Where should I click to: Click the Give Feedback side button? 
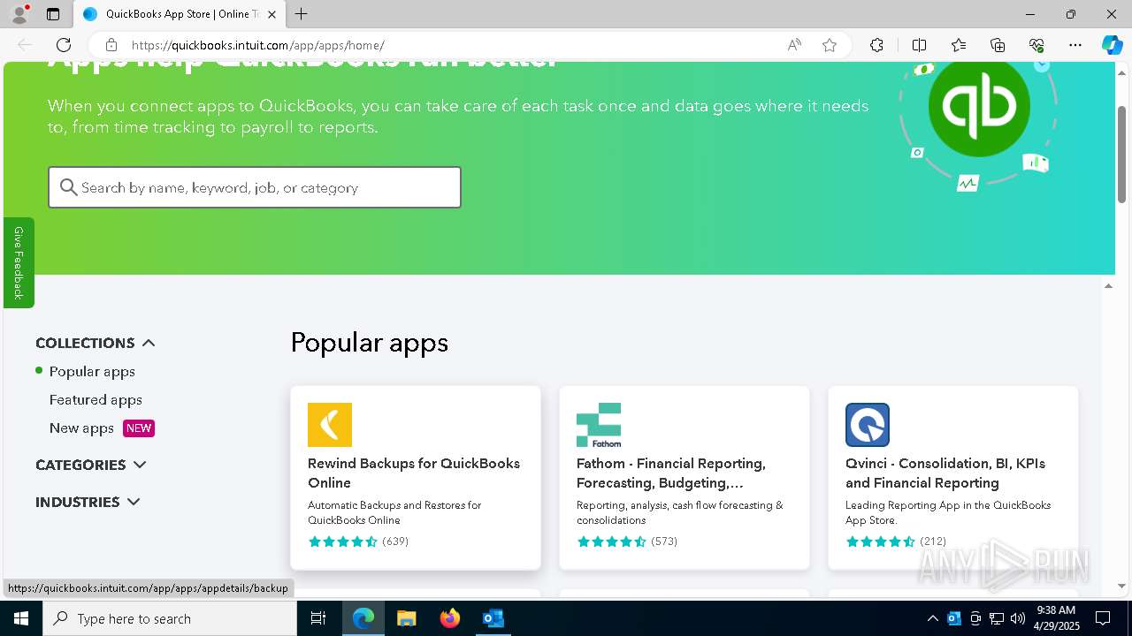point(19,262)
